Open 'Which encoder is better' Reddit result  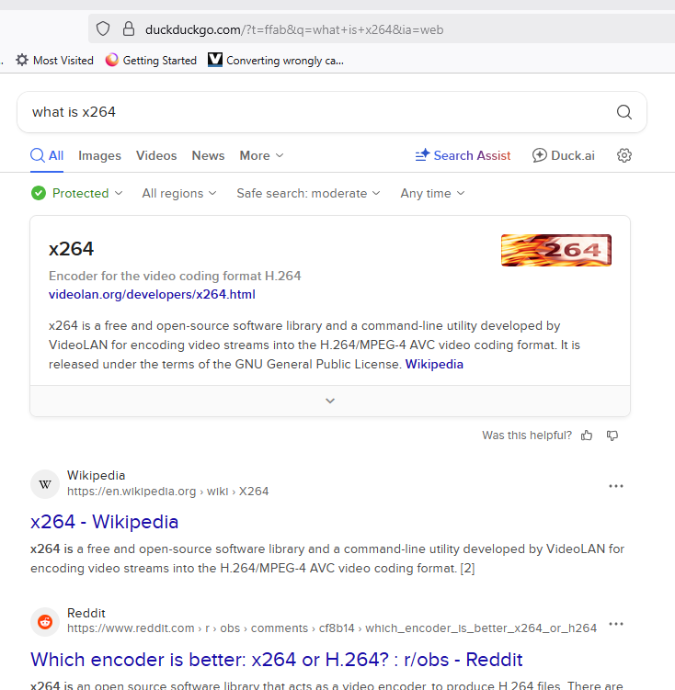[x=277, y=660]
